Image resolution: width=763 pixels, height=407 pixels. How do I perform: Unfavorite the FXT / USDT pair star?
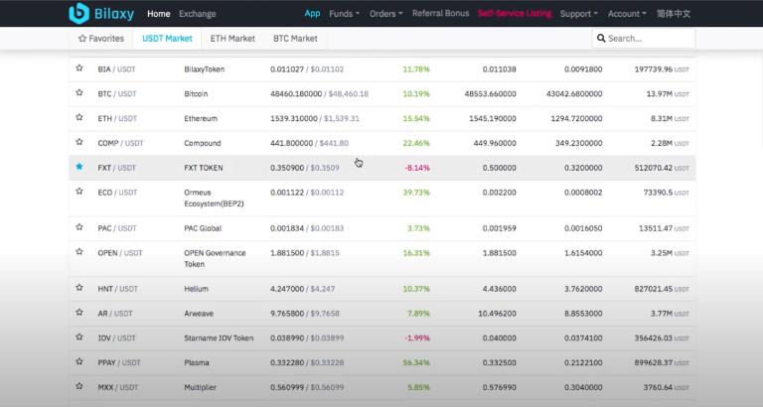click(79, 167)
